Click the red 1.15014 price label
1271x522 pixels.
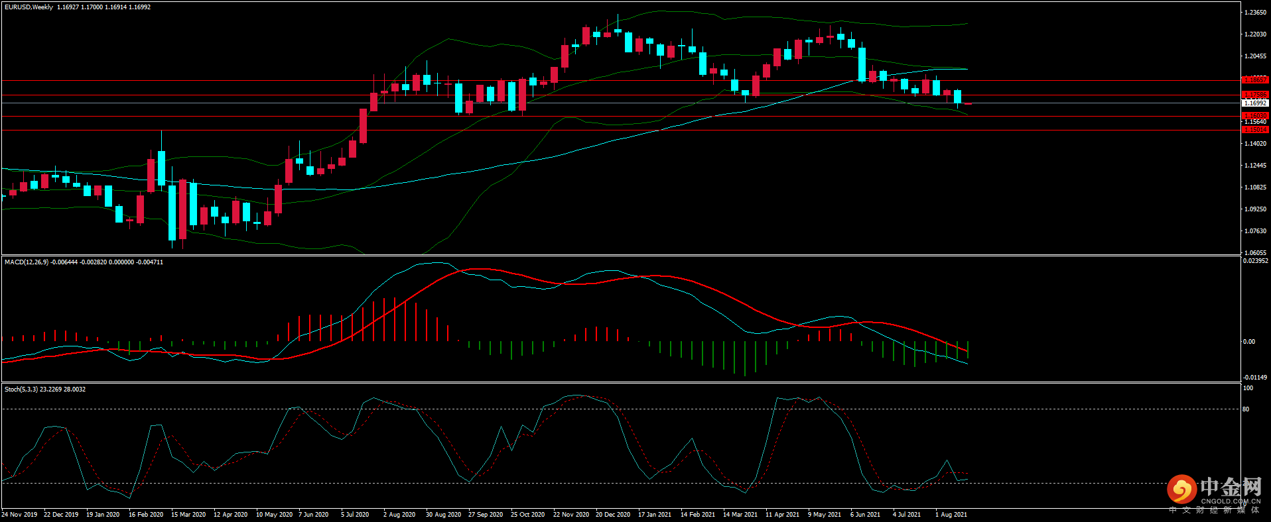pyautogui.click(x=1254, y=130)
